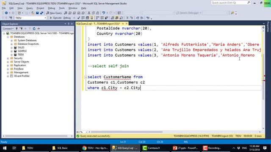Select XEvent Profiler in Object Explorer
Image resolution: width=271 pixels, height=152 pixels.
click(22, 76)
